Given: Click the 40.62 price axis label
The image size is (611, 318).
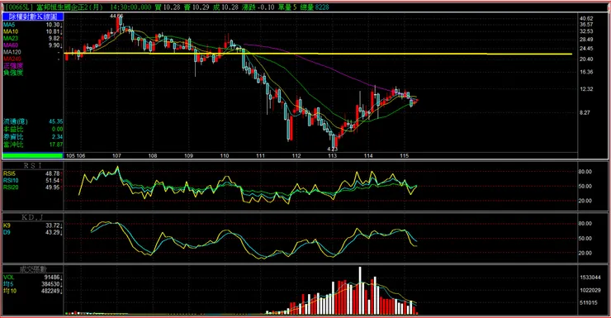Looking at the screenshot, I should [x=586, y=18].
